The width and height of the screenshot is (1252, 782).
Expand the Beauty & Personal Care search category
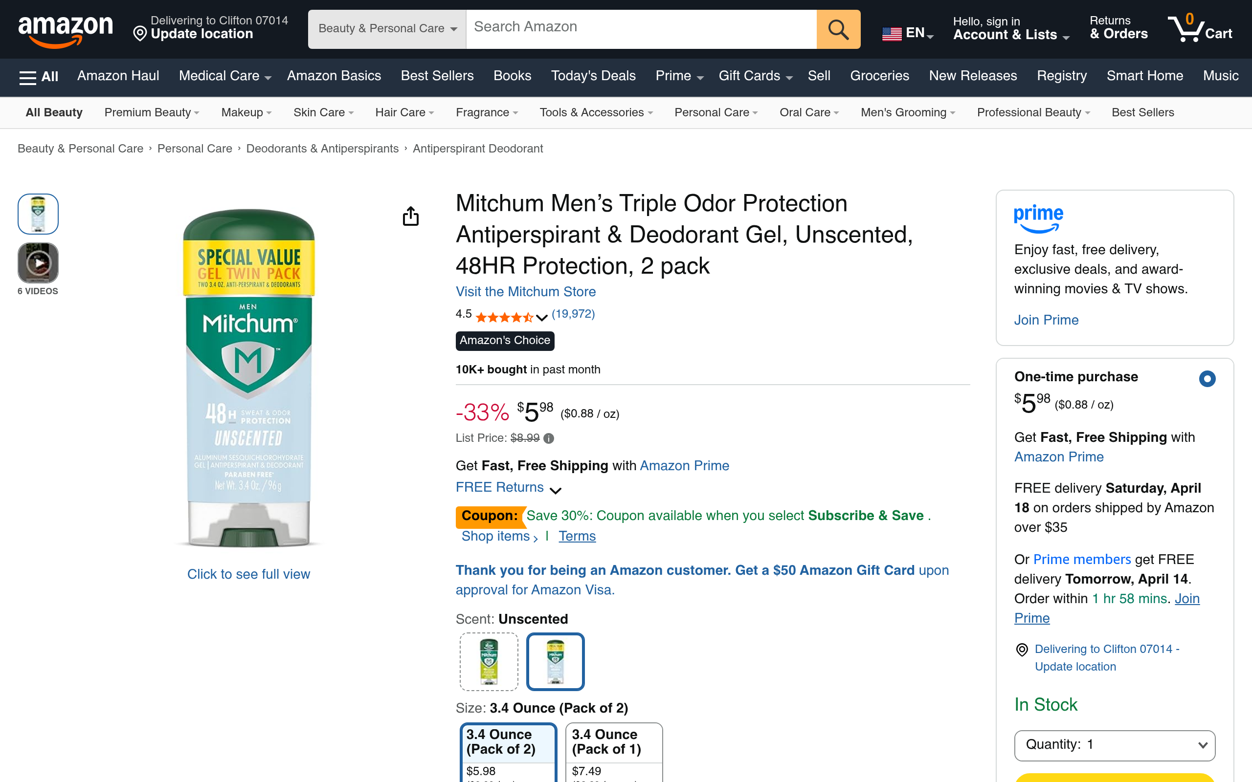click(387, 29)
